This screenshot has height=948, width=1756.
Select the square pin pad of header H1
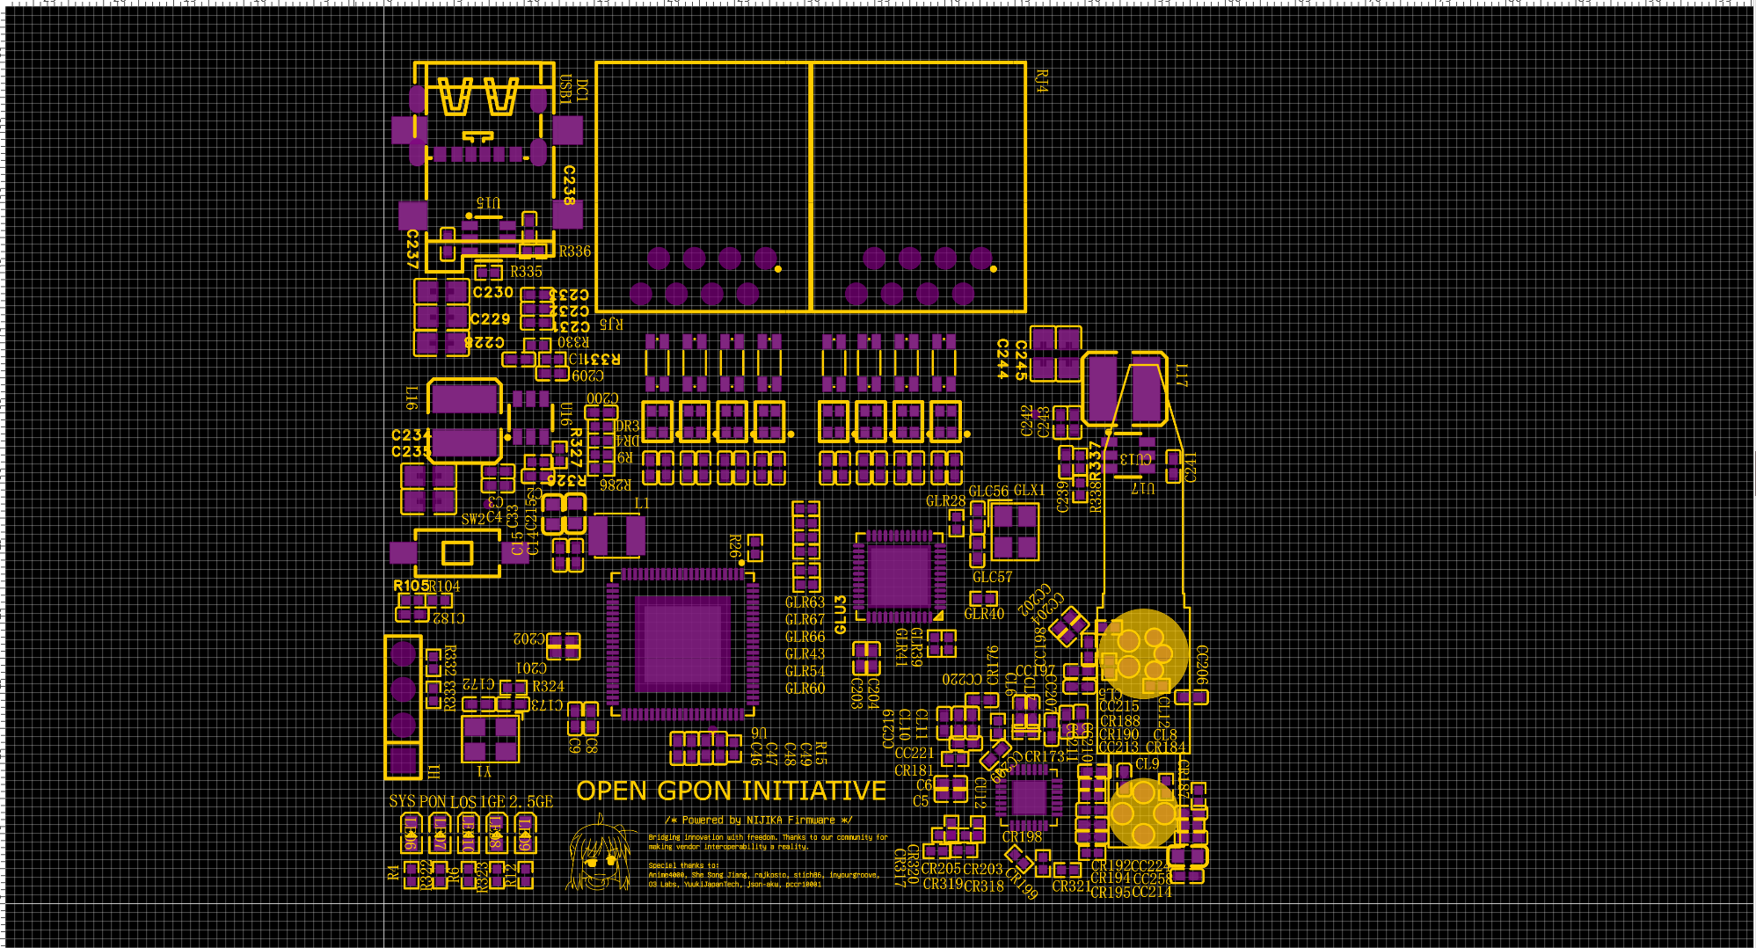coord(404,761)
